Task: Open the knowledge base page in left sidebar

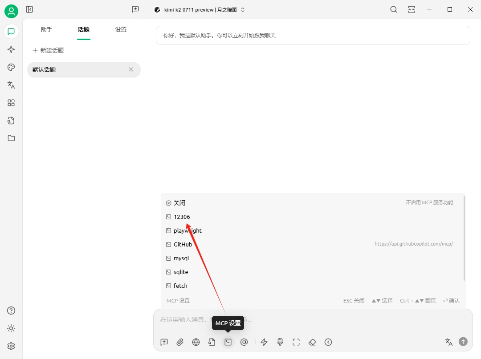Action: pos(11,121)
